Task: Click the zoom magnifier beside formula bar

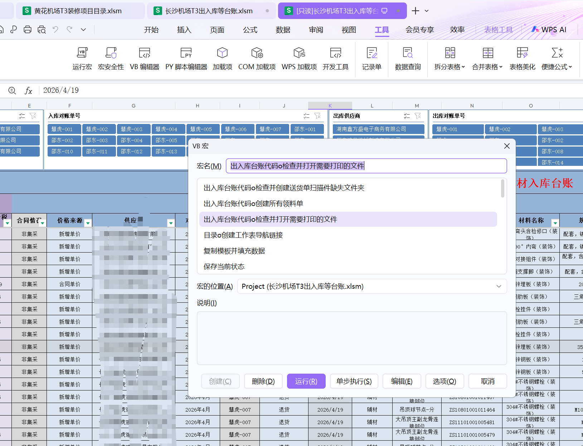Action: [12, 91]
